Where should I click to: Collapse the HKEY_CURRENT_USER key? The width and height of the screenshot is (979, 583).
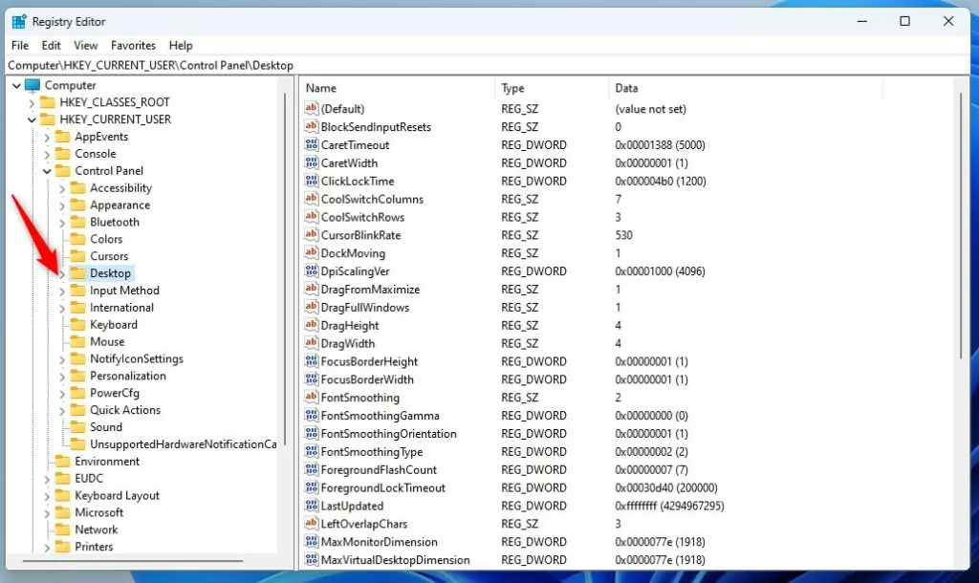point(32,119)
